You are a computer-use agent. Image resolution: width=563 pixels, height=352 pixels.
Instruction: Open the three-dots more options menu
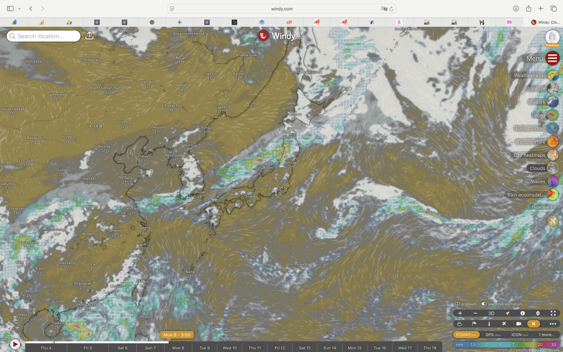553,324
